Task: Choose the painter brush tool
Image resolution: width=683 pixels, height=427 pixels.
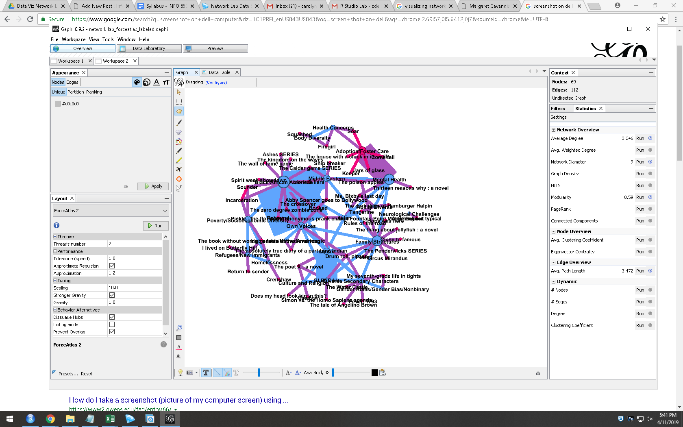Action: pyautogui.click(x=179, y=122)
